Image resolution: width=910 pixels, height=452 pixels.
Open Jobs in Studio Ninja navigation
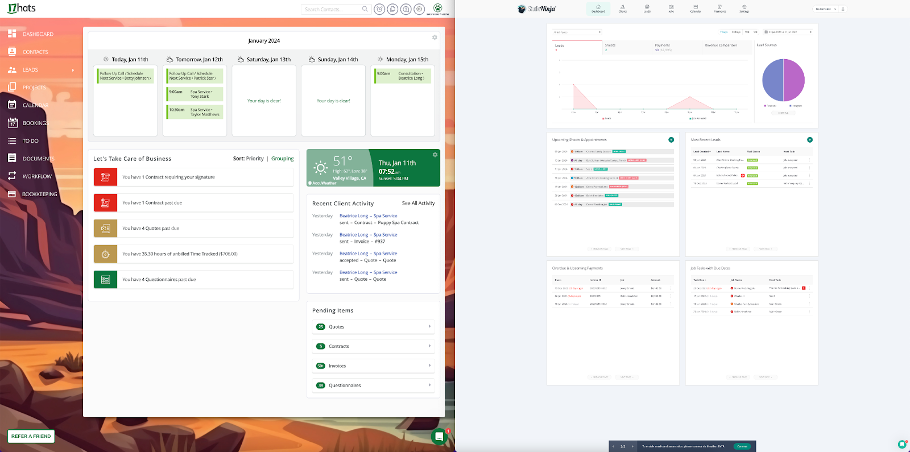pos(671,9)
